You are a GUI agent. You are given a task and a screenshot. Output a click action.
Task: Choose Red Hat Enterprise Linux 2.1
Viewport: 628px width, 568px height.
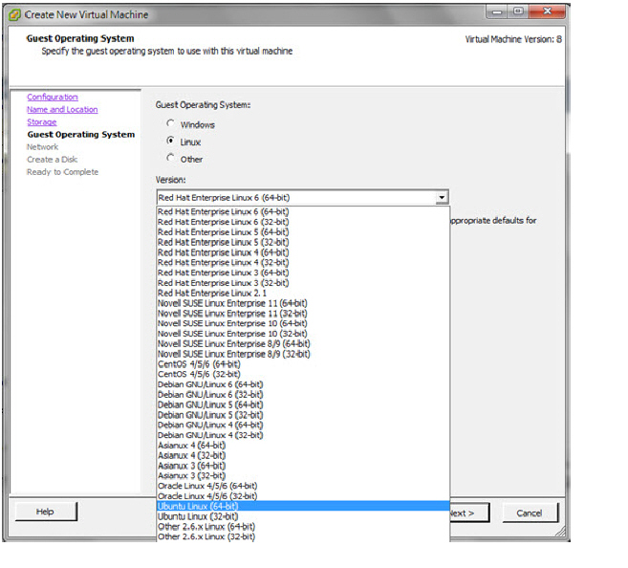pos(303,294)
